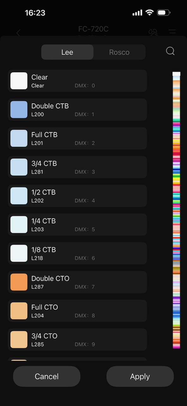Tap the Double CTB blue swatch icon
Viewport: 187px width, 406px height.
click(19, 109)
